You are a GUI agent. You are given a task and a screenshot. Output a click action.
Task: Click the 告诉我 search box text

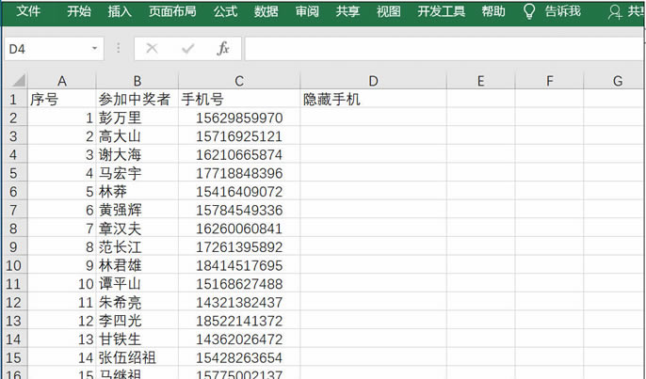(563, 11)
